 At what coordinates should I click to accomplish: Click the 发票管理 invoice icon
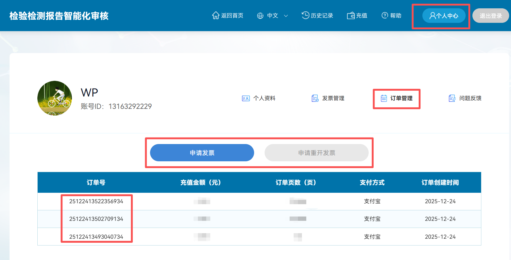315,98
